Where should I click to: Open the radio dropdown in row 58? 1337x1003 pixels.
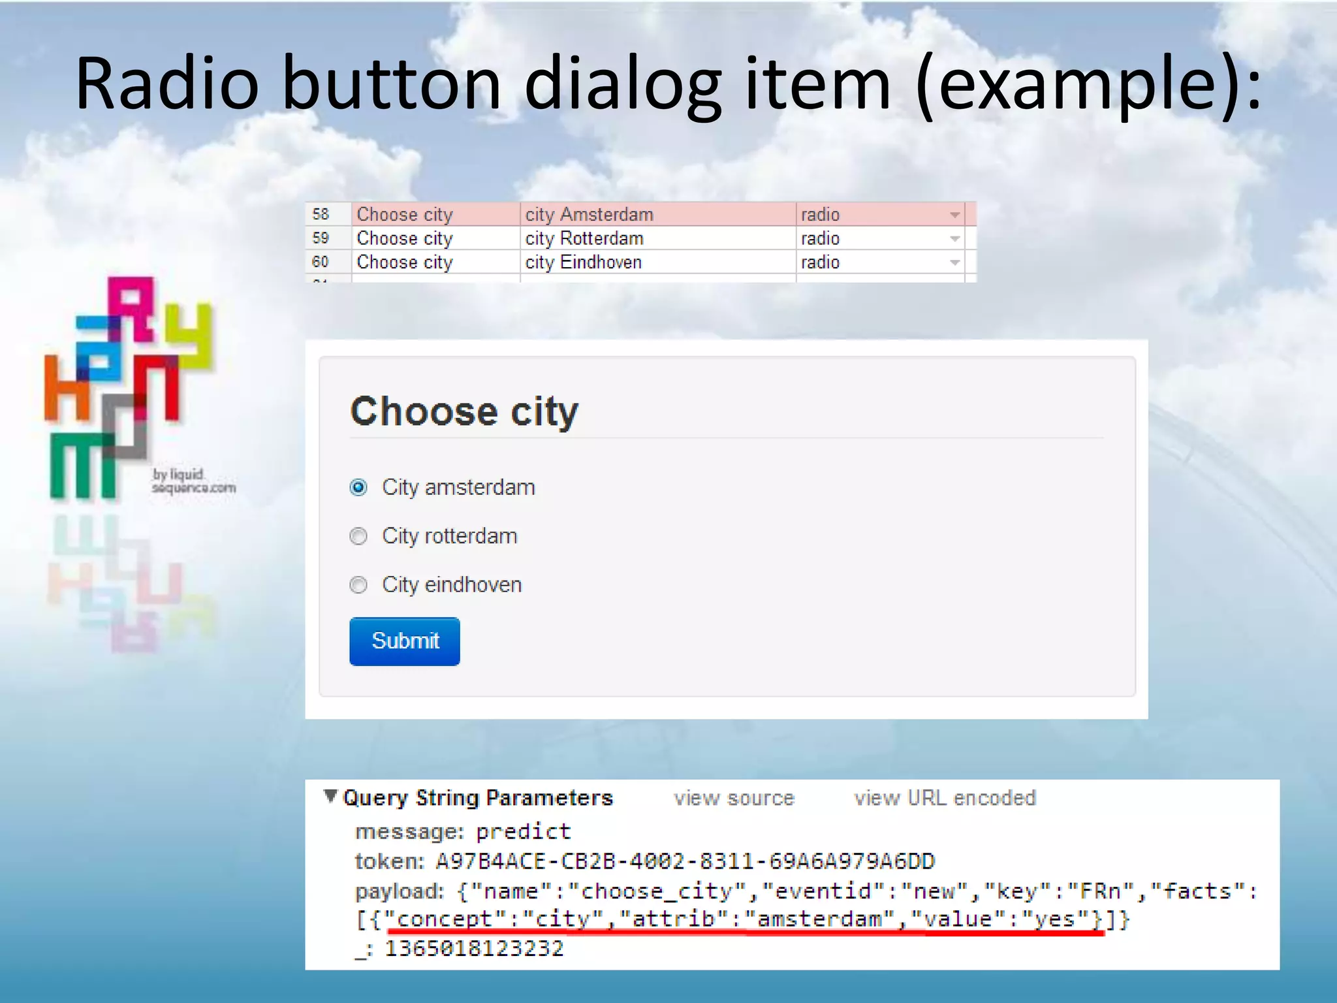point(954,215)
